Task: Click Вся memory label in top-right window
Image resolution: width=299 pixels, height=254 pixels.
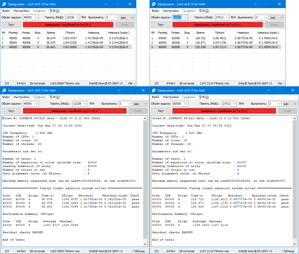Action: pos(233,17)
